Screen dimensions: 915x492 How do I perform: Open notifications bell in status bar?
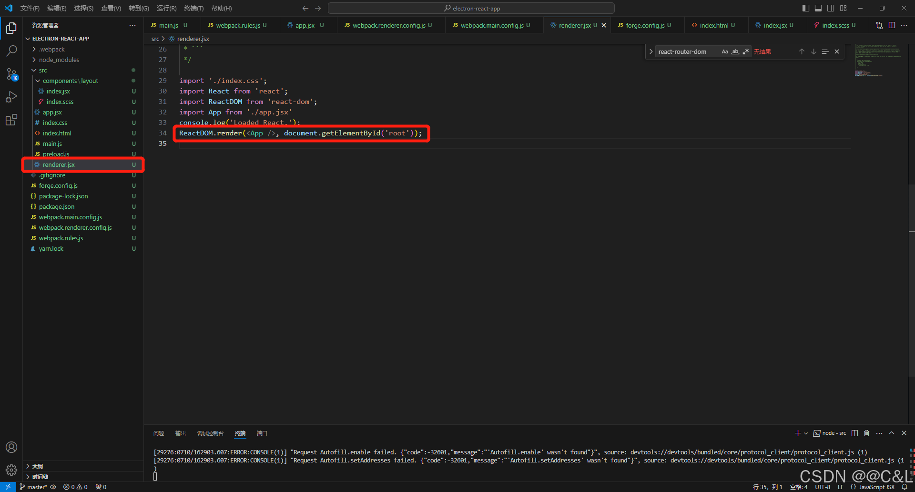905,487
